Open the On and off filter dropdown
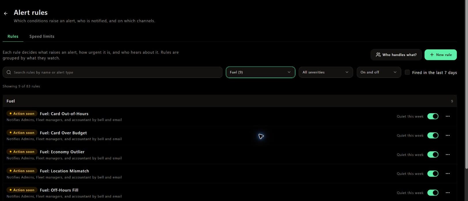 click(x=379, y=72)
